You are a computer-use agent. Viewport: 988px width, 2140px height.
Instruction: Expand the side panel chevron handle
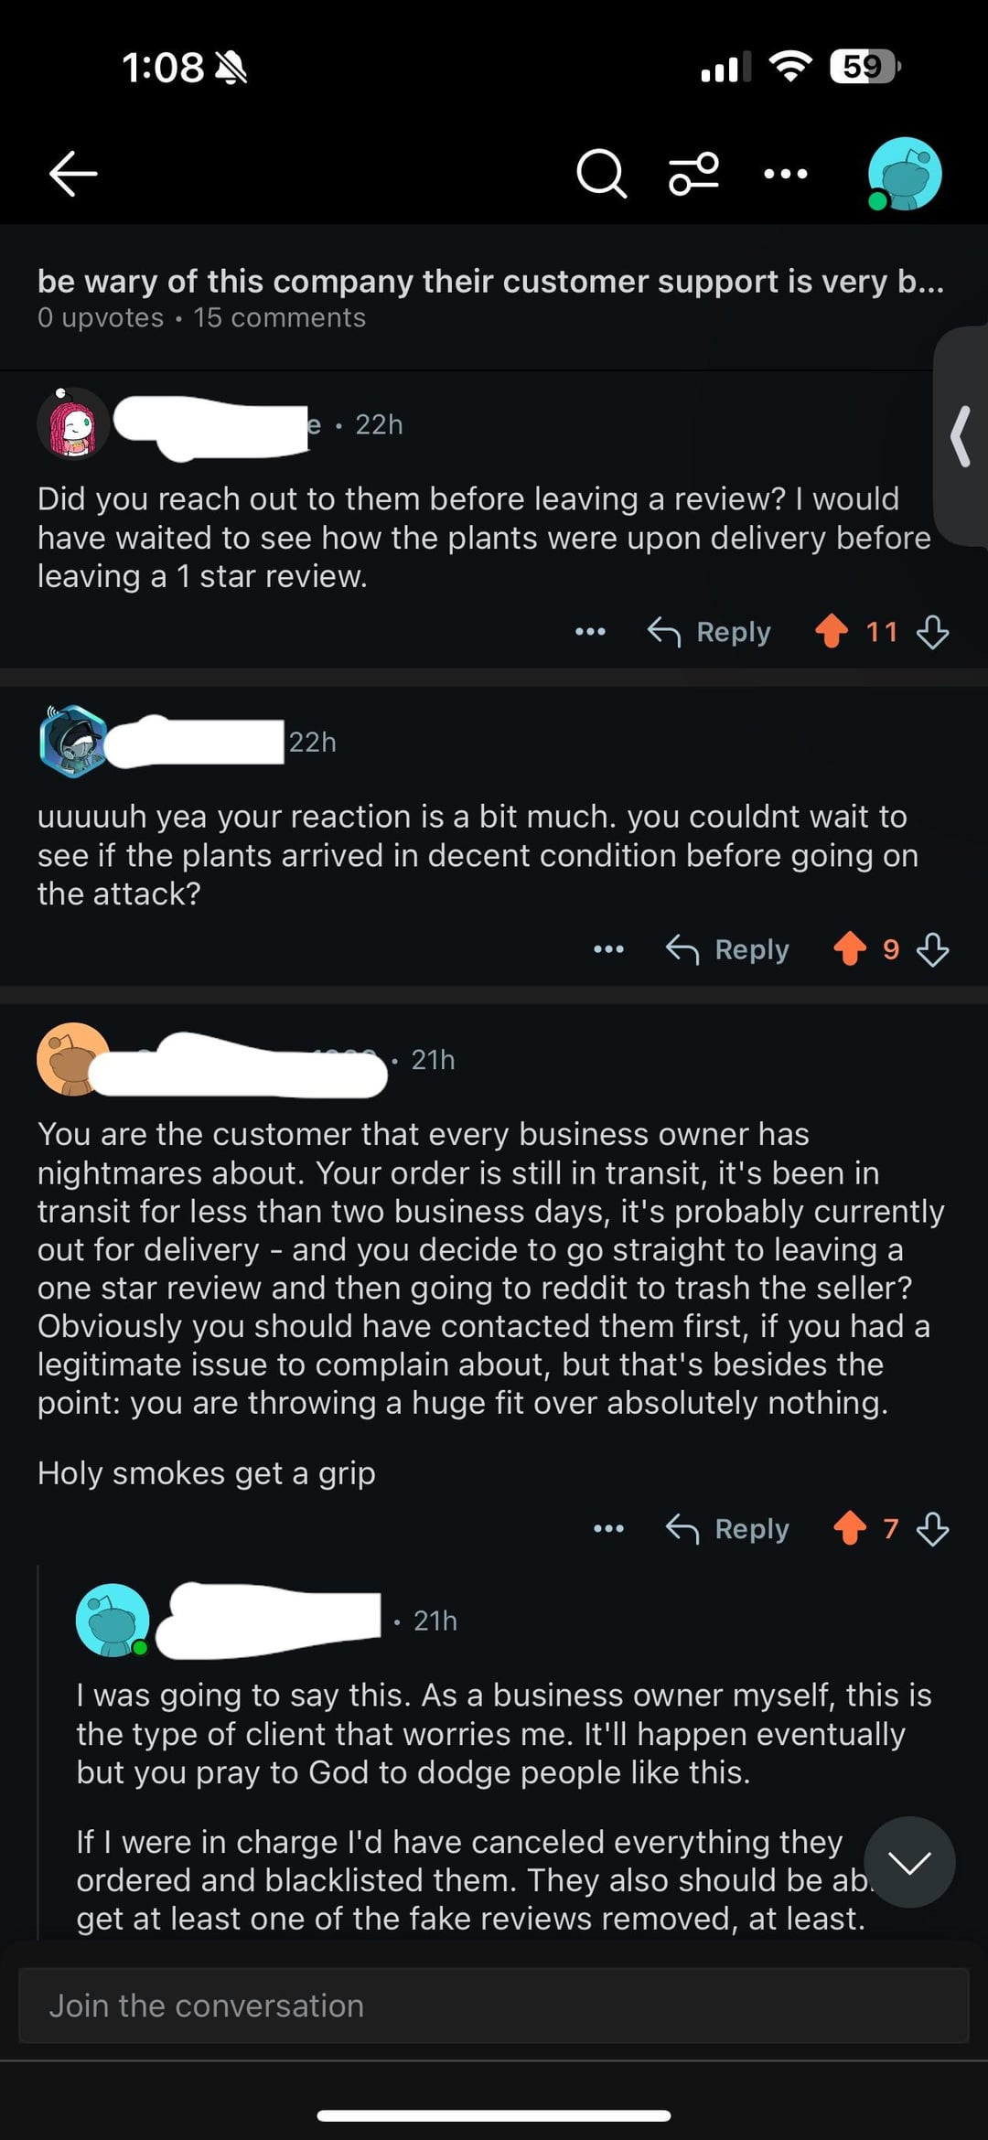(x=961, y=437)
